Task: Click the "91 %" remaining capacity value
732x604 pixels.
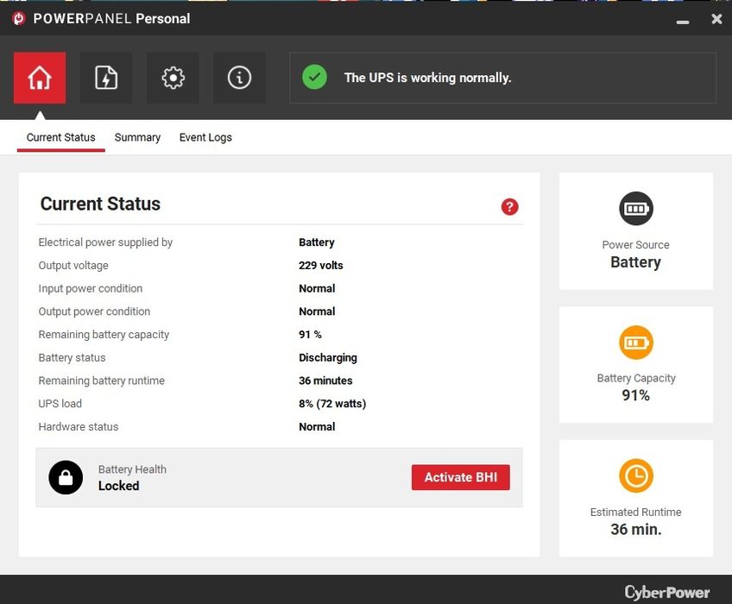Action: pyautogui.click(x=310, y=334)
